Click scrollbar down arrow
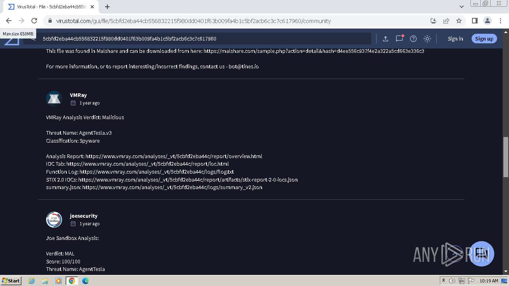 (x=506, y=271)
